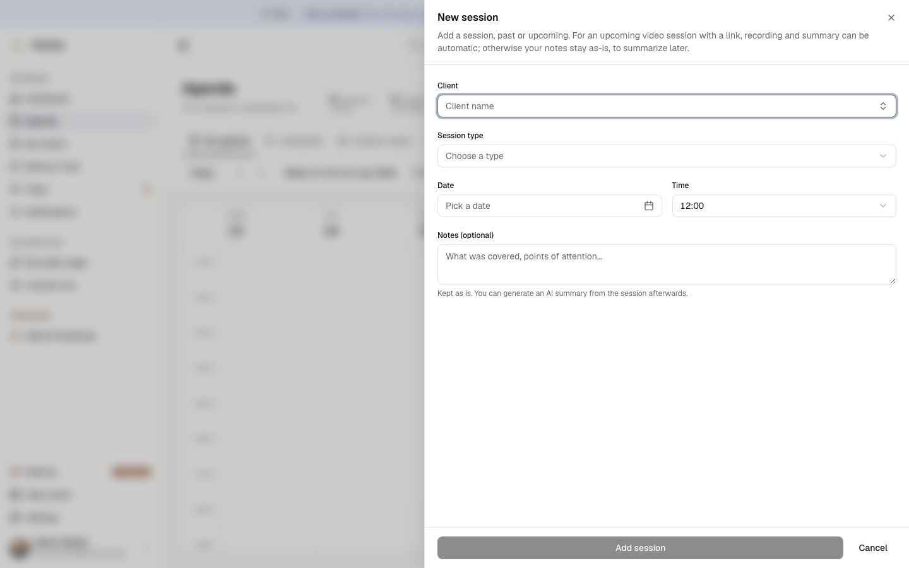Click the Add session button
909x568 pixels.
click(640, 548)
